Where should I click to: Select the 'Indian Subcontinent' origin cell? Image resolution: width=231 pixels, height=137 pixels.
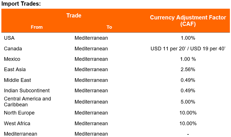click(x=27, y=91)
